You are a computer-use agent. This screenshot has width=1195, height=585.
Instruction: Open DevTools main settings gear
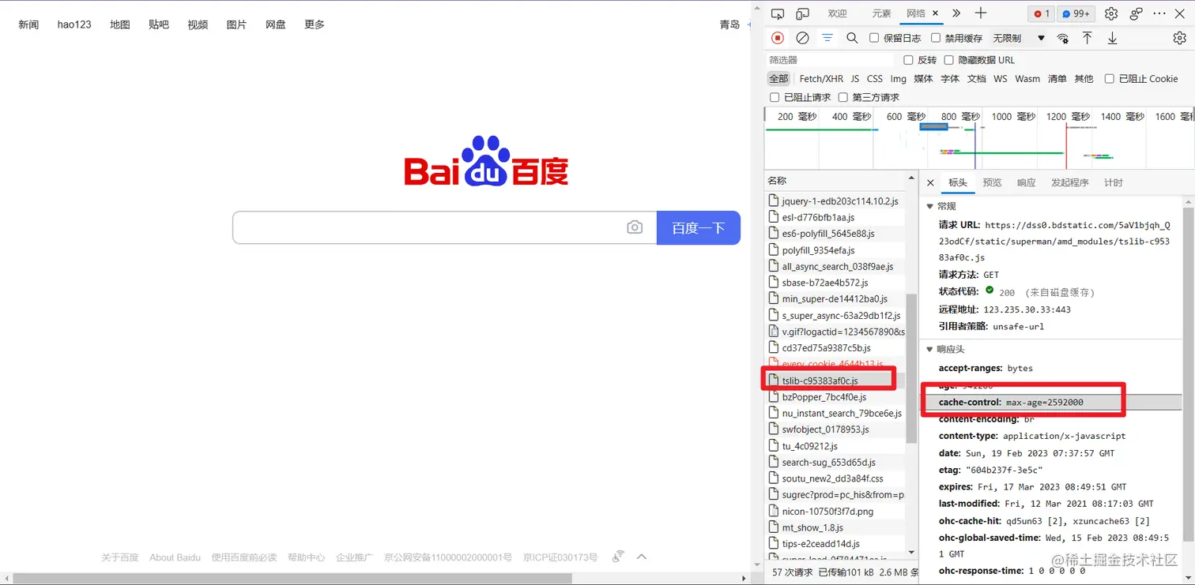click(x=1111, y=13)
